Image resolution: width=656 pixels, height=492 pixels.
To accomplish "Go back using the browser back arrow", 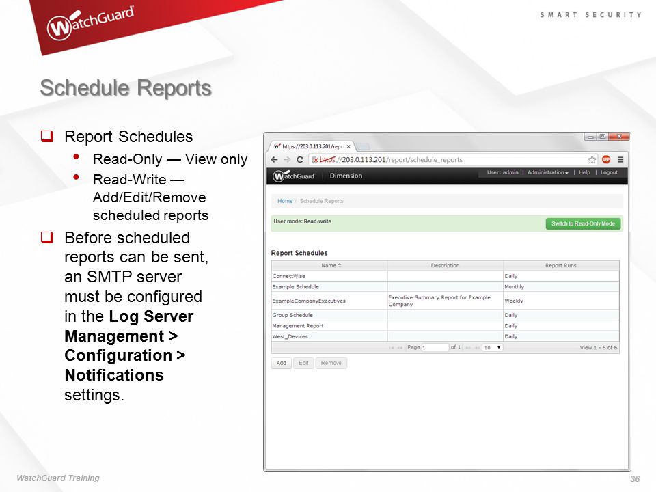I will point(275,159).
